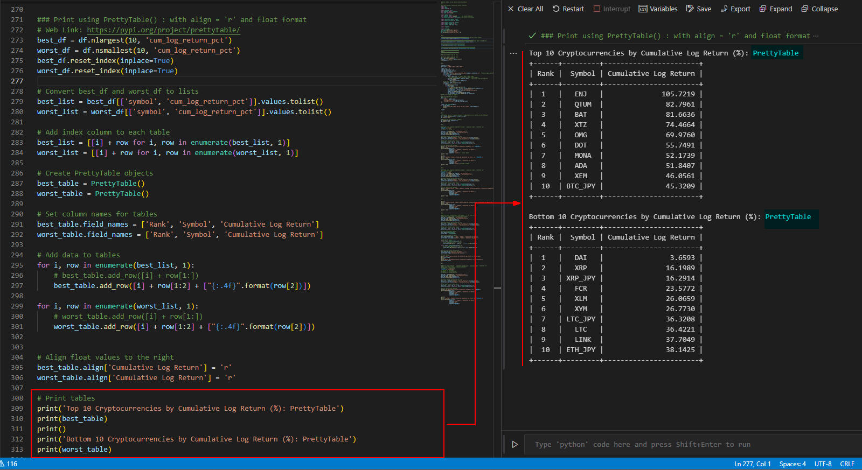Place cursor on print(best_table) line

pyautogui.click(x=72, y=418)
